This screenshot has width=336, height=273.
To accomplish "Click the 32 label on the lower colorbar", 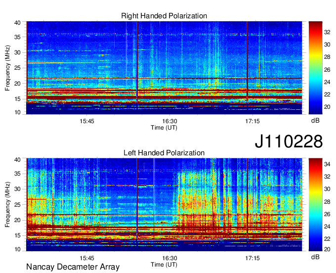I will click(327, 177).
